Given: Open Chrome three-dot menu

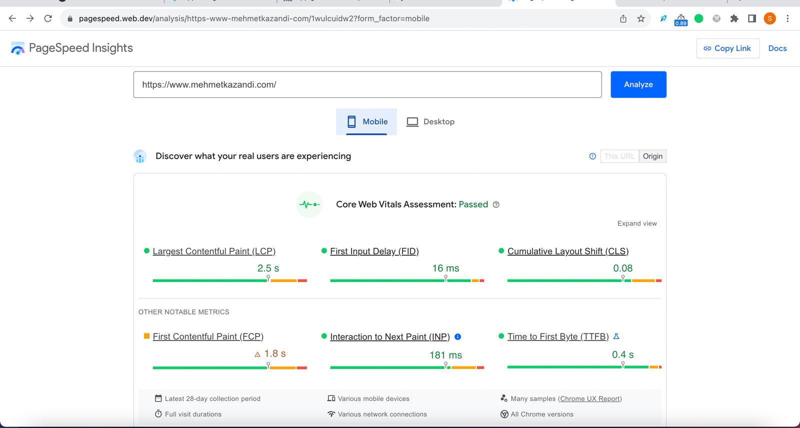Looking at the screenshot, I should pos(787,18).
